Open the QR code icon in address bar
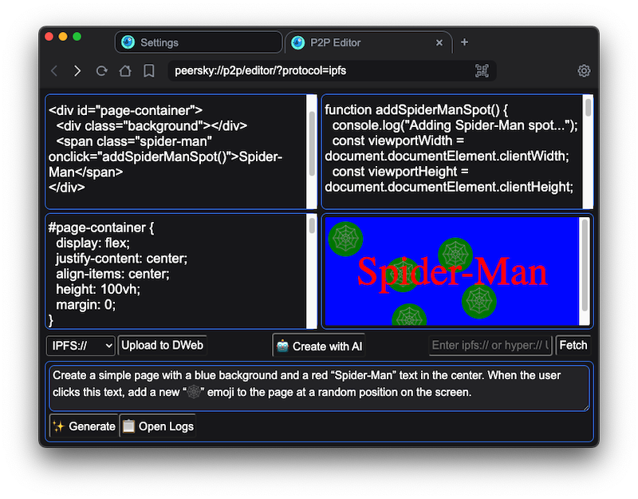638x499 pixels. click(482, 71)
